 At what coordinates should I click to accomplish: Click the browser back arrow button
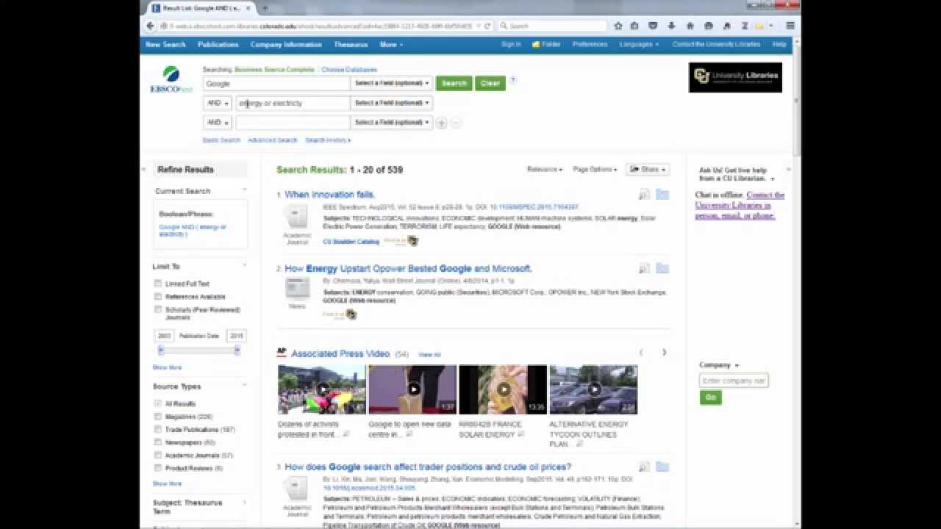(x=150, y=26)
